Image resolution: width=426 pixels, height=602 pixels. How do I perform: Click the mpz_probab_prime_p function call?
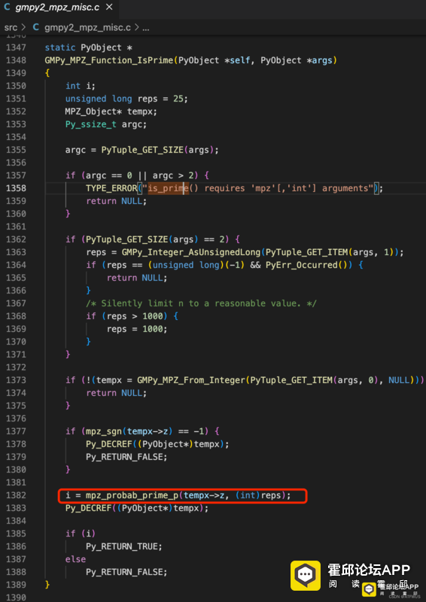(x=132, y=495)
